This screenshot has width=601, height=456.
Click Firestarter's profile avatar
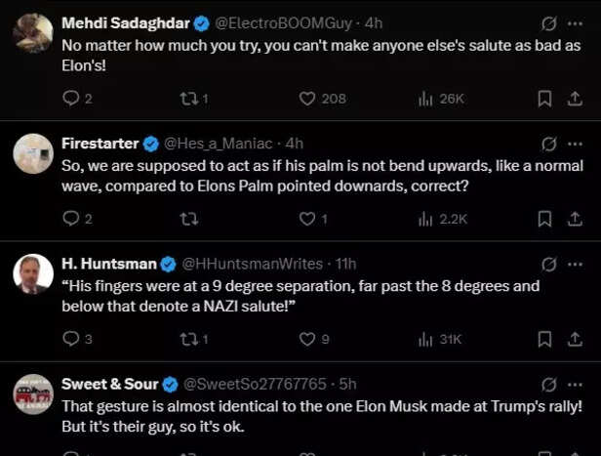pyautogui.click(x=33, y=153)
